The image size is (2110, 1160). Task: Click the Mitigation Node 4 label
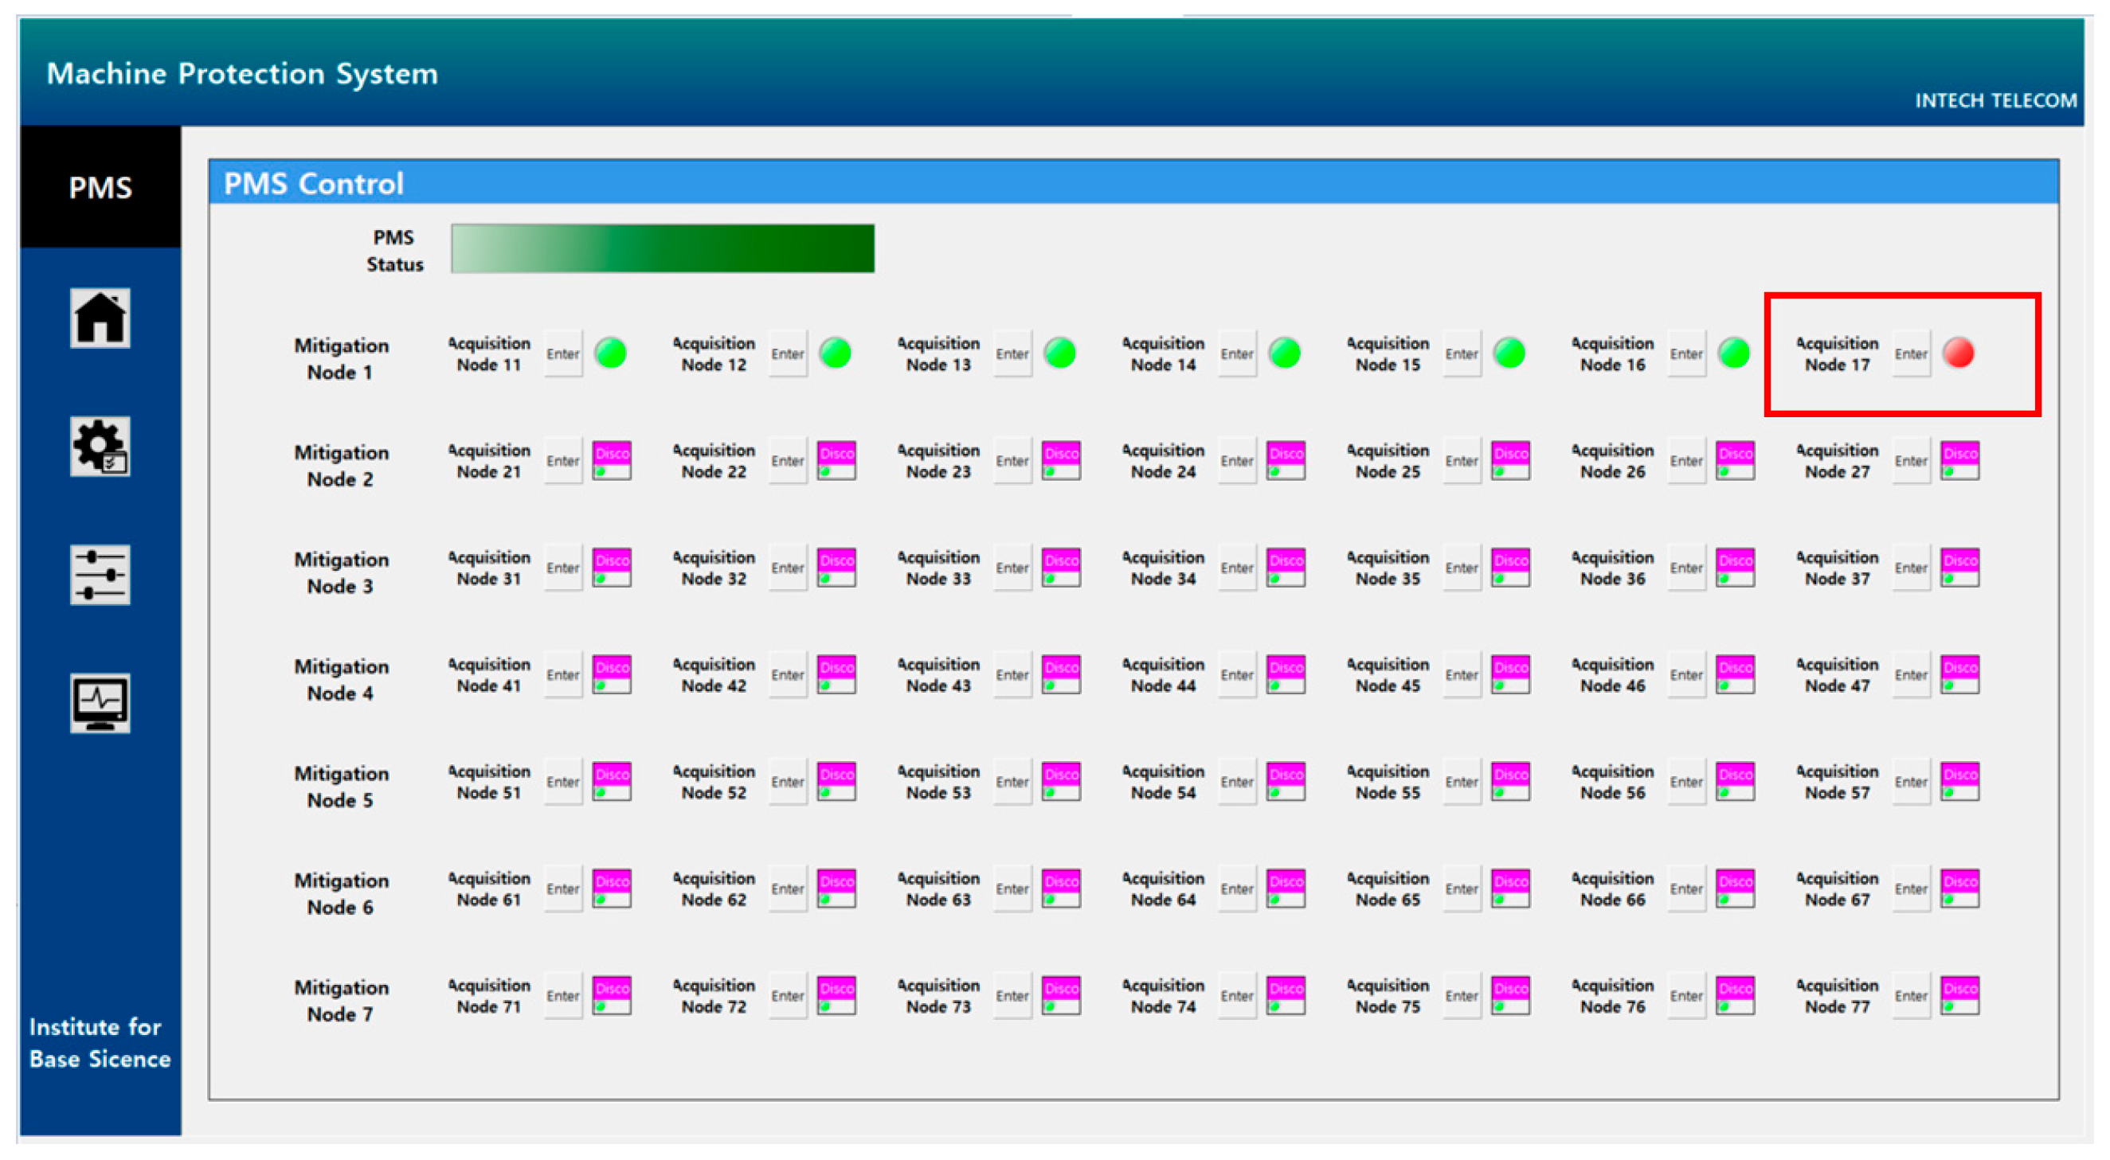pyautogui.click(x=341, y=679)
